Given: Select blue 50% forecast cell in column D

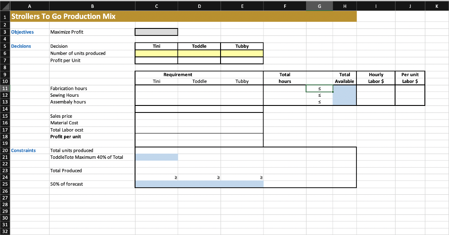Looking at the screenshot, I should (199, 184).
